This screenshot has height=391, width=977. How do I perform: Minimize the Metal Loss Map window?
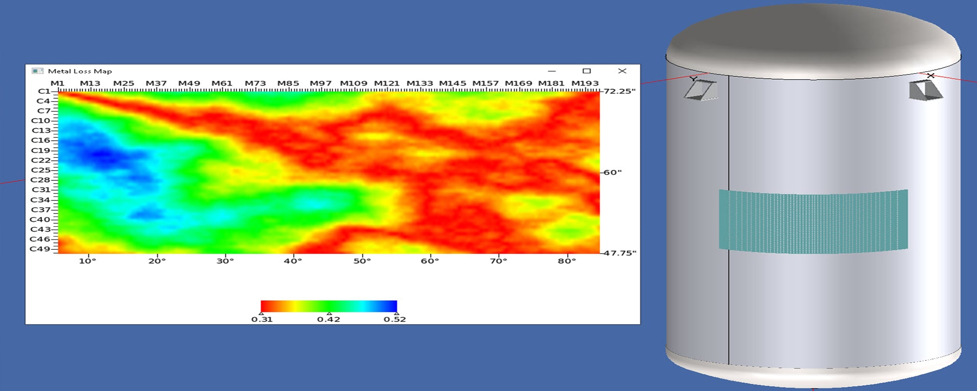pyautogui.click(x=552, y=71)
